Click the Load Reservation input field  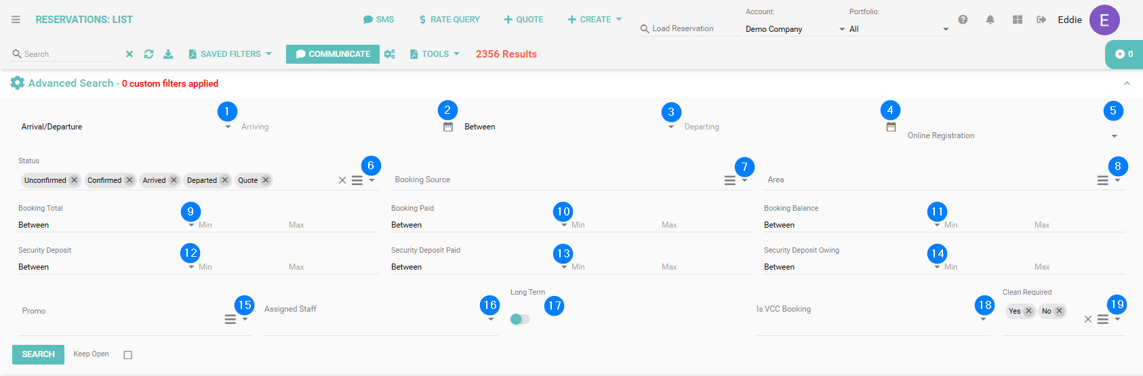point(688,28)
